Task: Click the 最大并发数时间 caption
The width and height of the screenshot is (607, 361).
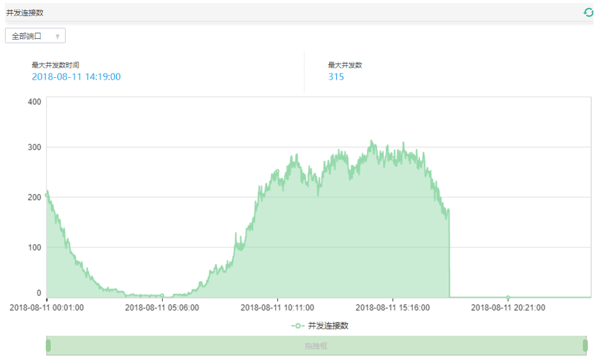Action: pos(55,65)
